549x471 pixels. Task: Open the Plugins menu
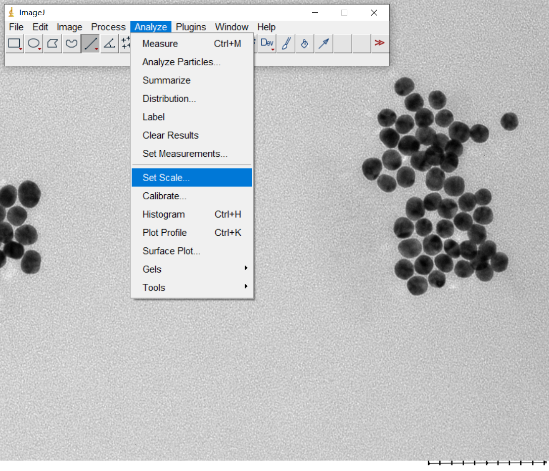(x=191, y=27)
